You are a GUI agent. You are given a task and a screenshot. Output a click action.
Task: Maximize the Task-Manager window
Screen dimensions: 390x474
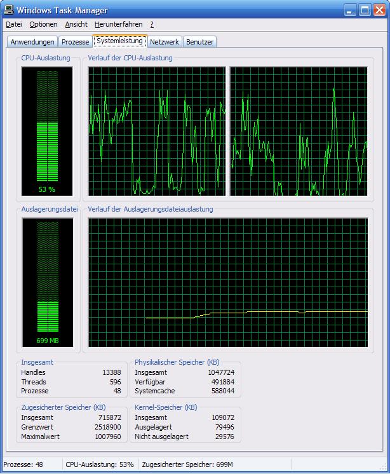point(365,10)
